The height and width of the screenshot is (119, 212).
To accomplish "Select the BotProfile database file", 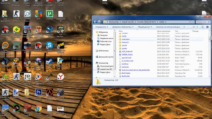I will (126, 76).
